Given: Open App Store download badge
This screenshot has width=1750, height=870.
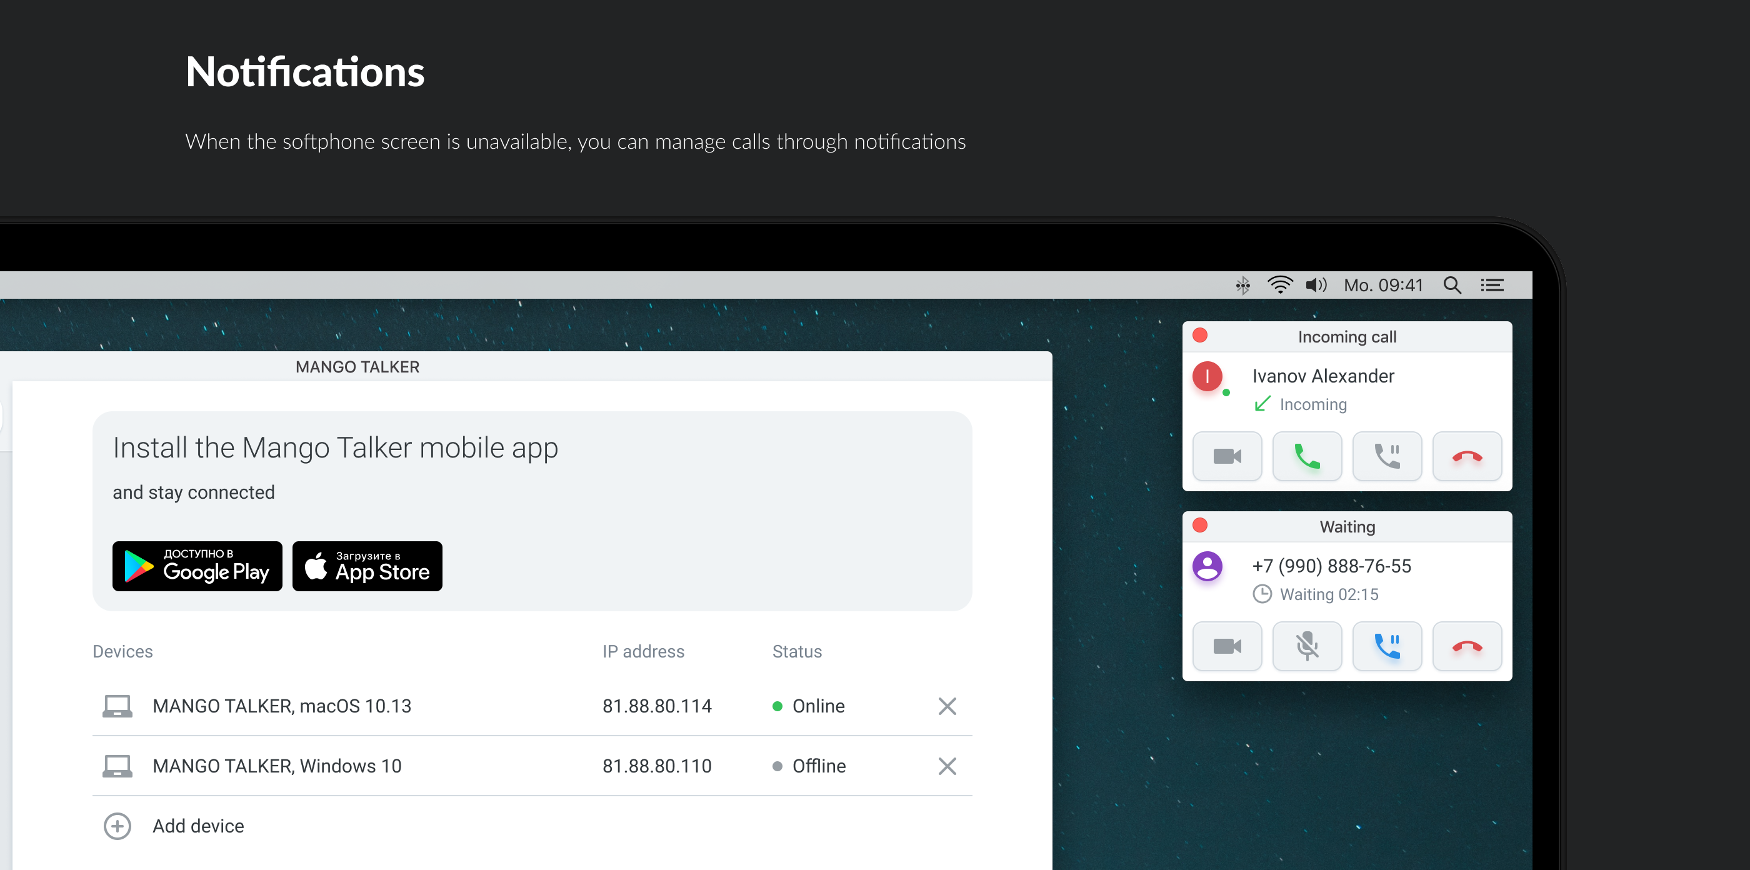Looking at the screenshot, I should coord(367,566).
